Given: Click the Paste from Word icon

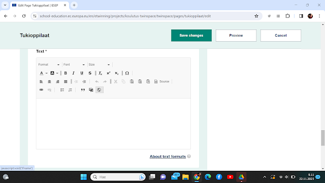Looking at the screenshot, I should click(x=148, y=81).
